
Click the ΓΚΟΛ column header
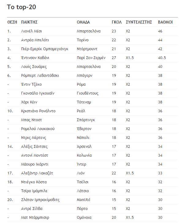116,22
